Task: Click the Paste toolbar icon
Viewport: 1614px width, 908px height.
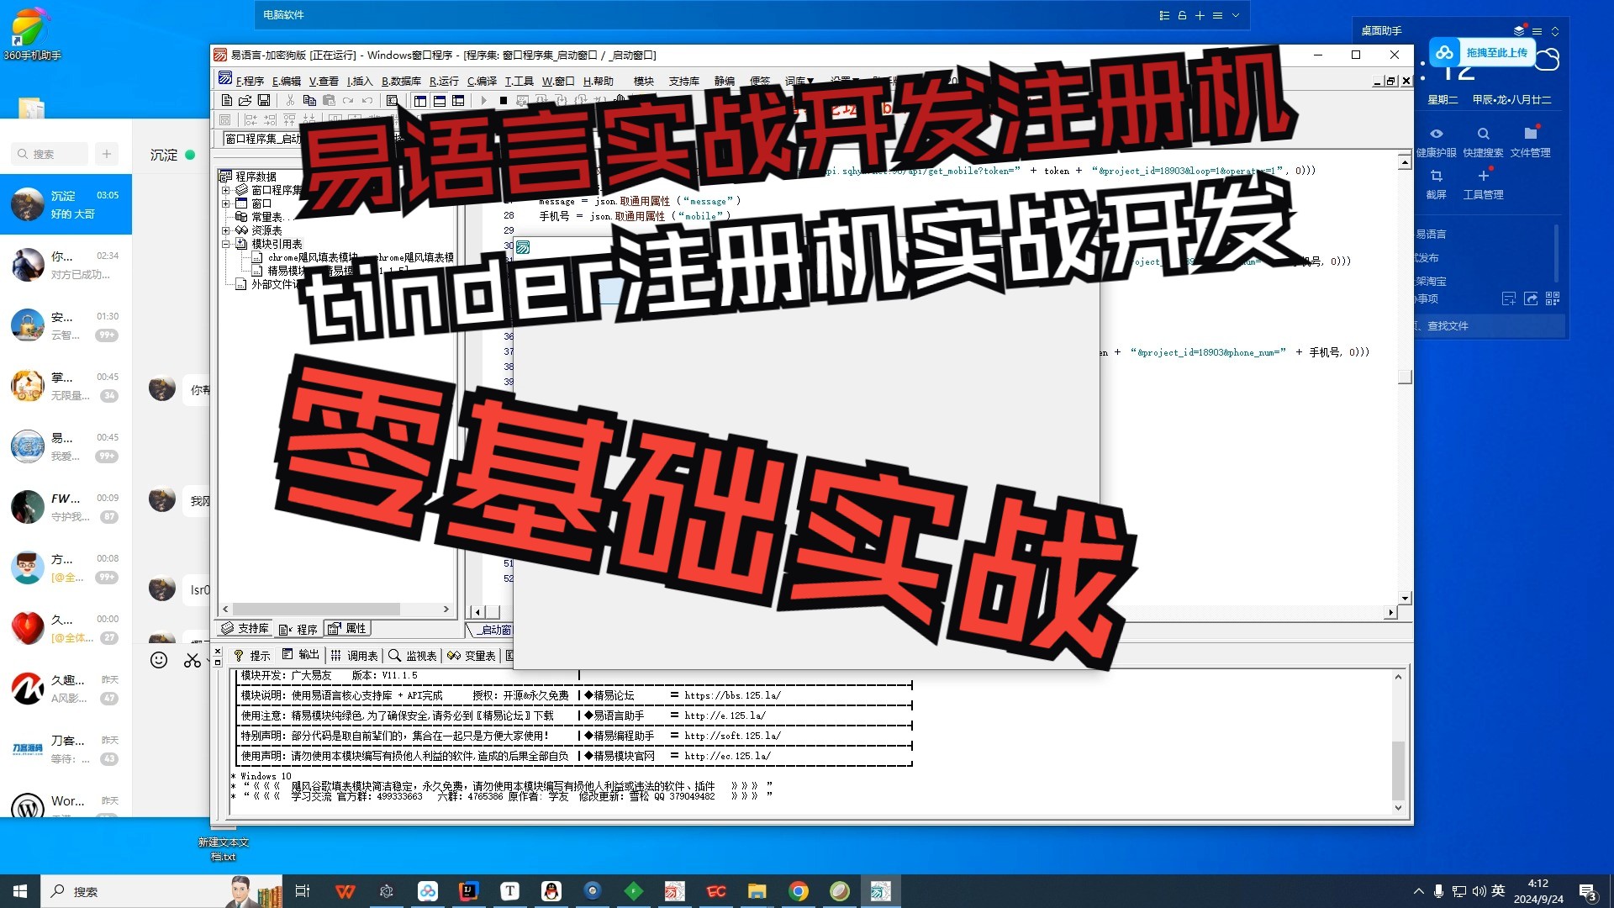Action: pyautogui.click(x=329, y=100)
